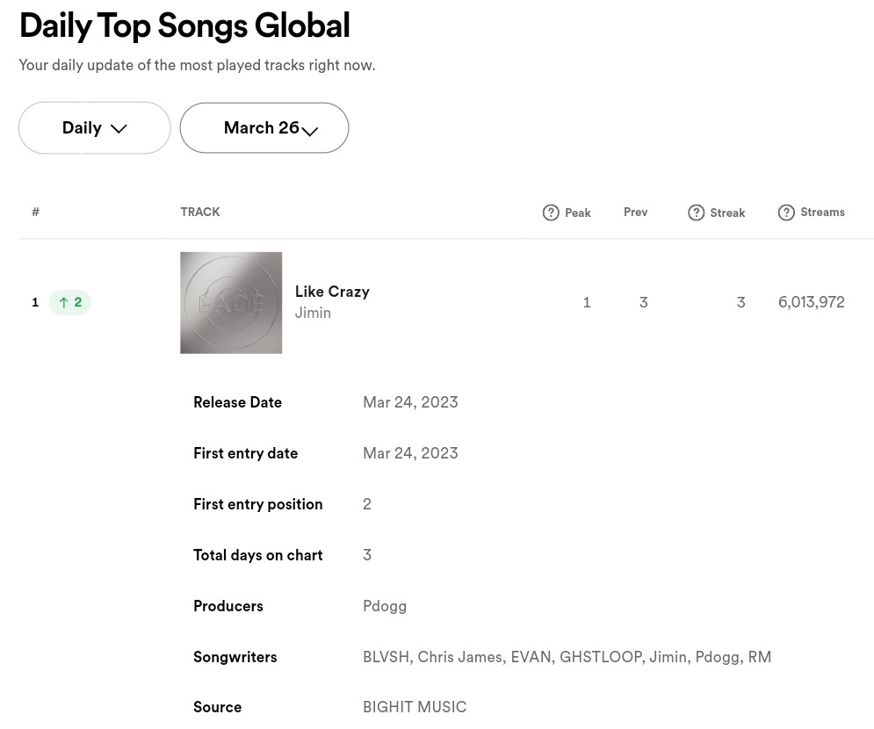874x729 pixels.
Task: Click the help icon beside Peak
Action: click(551, 213)
